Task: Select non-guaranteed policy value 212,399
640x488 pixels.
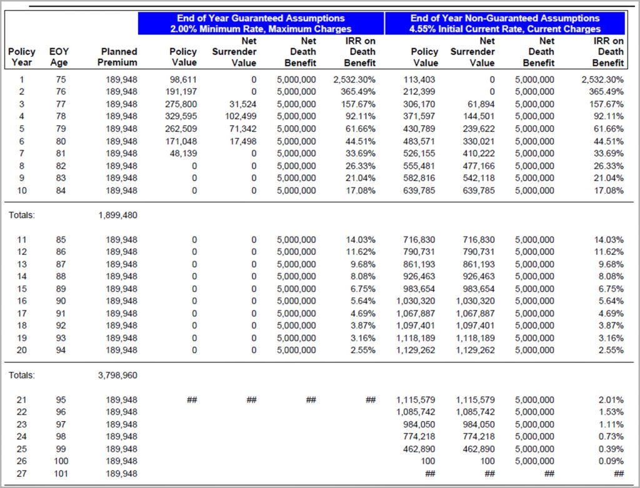Action: [x=419, y=92]
